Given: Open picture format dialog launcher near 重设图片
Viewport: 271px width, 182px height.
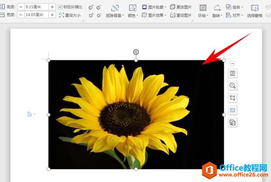Looking at the screenshot, I should pyautogui.click(x=192, y=21).
